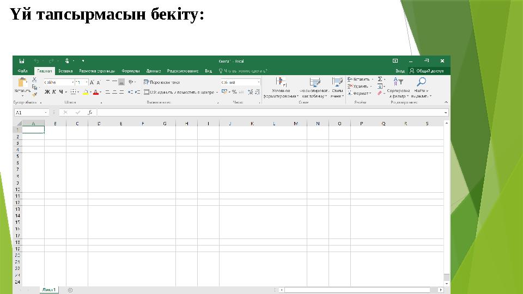Collapse the ribbon with the chevron
The width and height of the screenshot is (523, 294).
(x=446, y=102)
